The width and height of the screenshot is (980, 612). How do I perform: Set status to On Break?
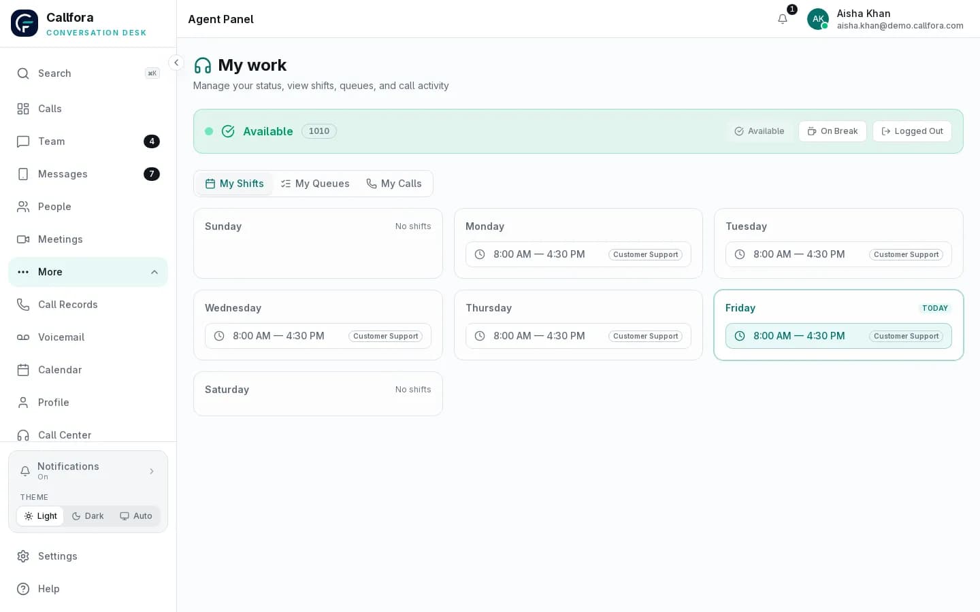pyautogui.click(x=832, y=131)
